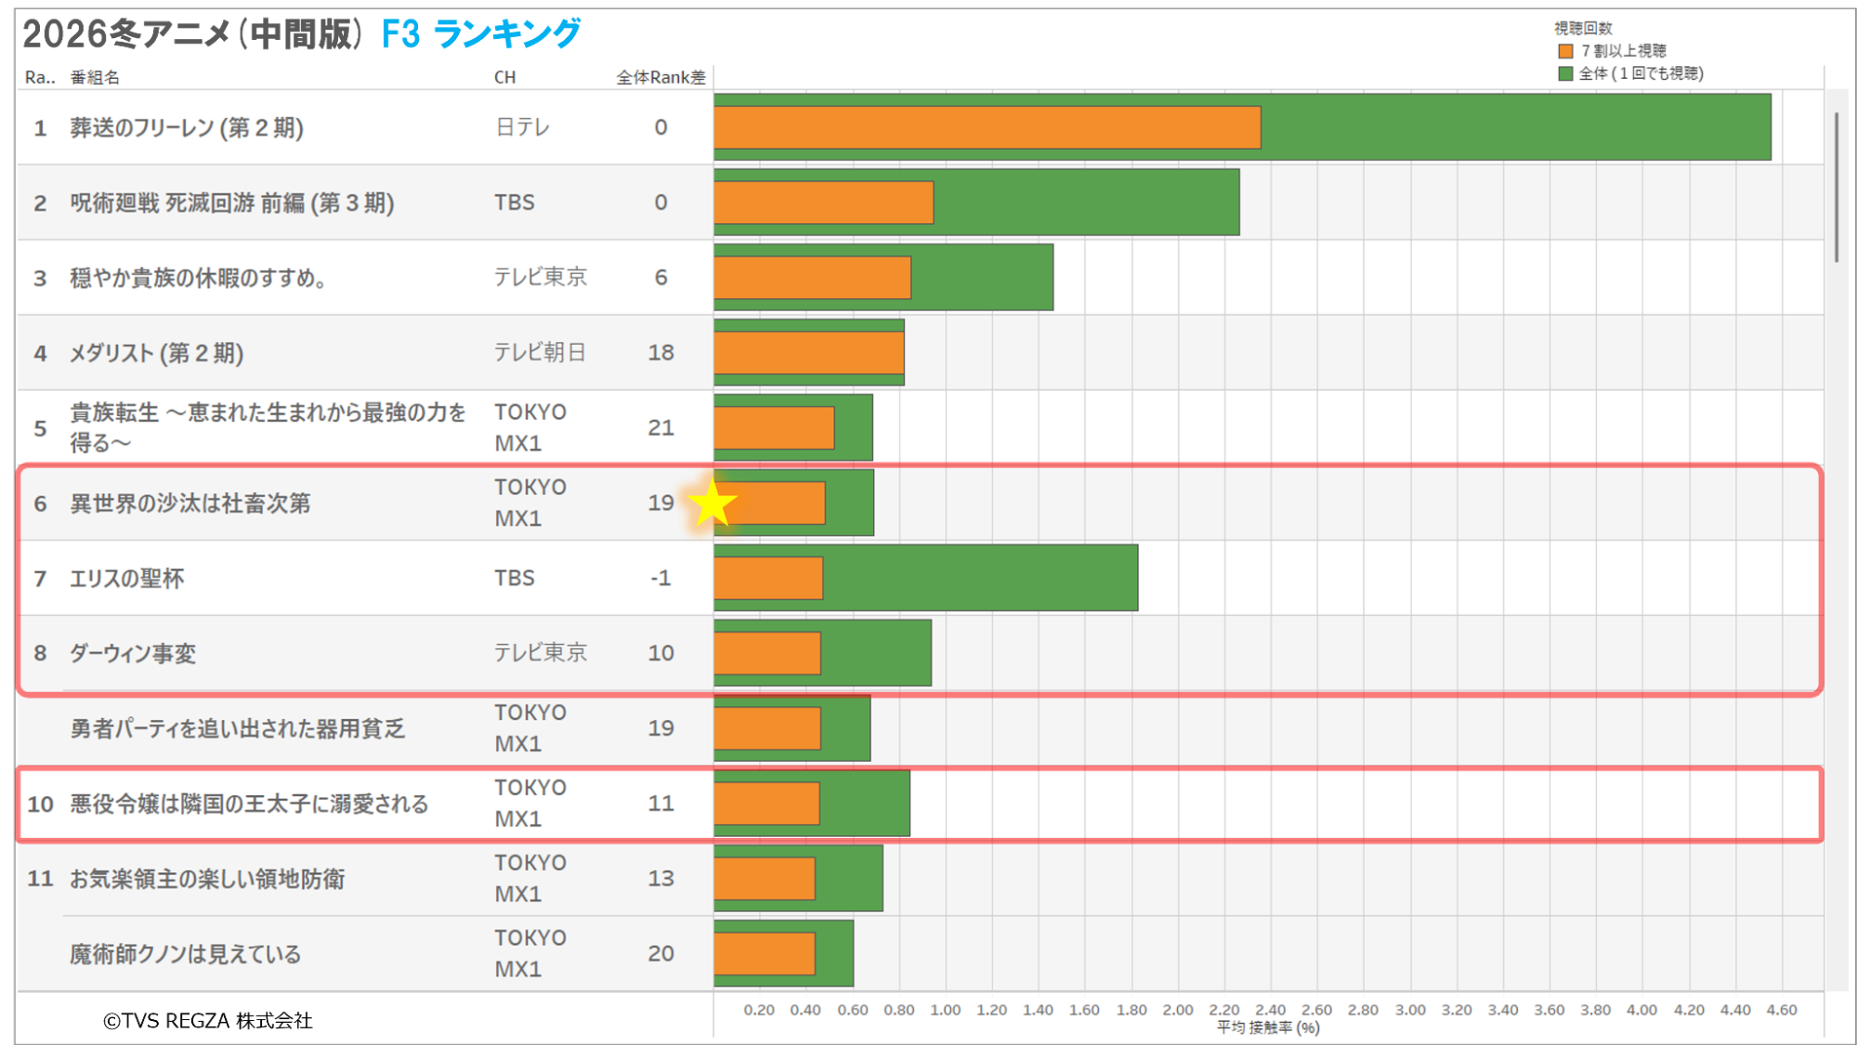Click the テレビ東京 channel label for 穏やか貴族
Image resolution: width=1857 pixels, height=1046 pixels.
pos(540,277)
